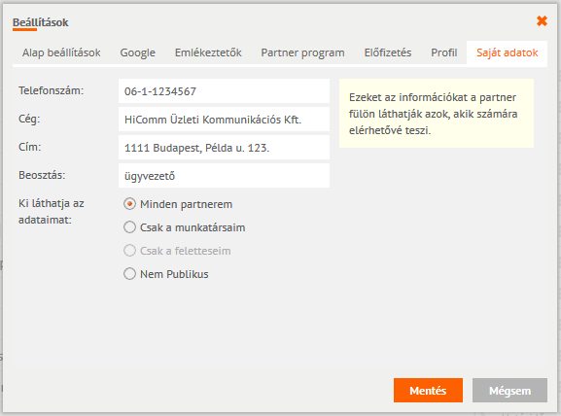Save settings with the Mentés button
The height and width of the screenshot is (416, 561).
(428, 391)
